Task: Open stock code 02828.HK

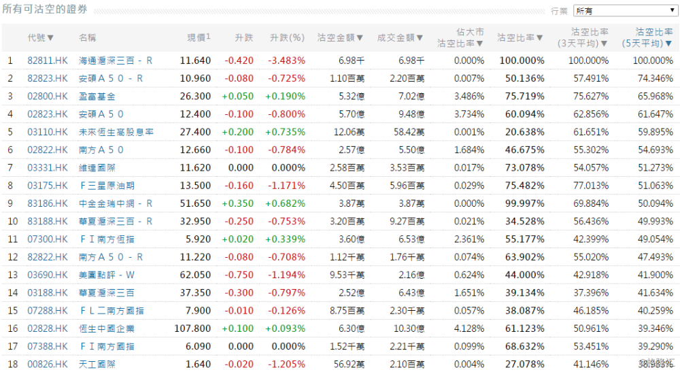Action: 48,328
